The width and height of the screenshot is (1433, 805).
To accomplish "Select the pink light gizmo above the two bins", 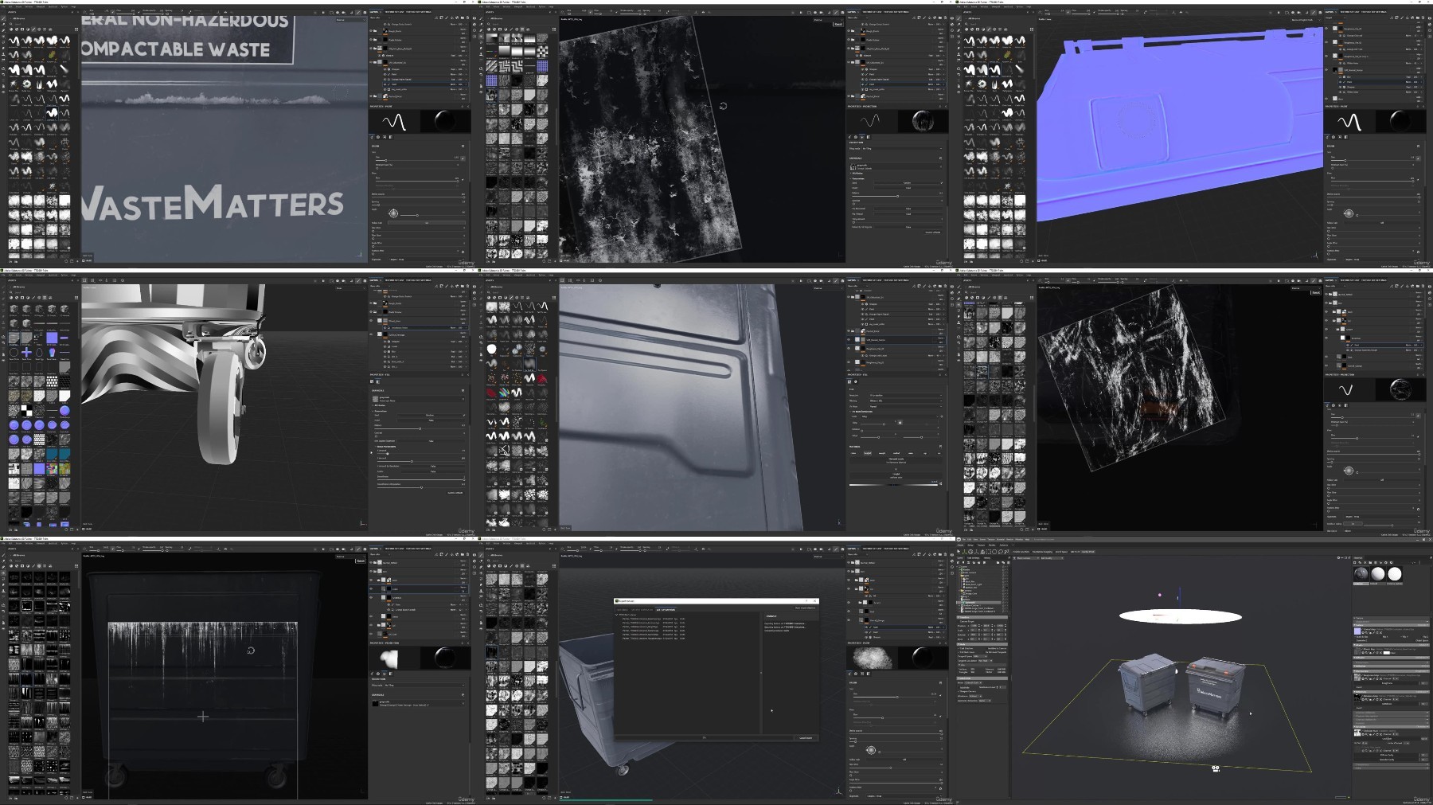I will tap(1160, 595).
